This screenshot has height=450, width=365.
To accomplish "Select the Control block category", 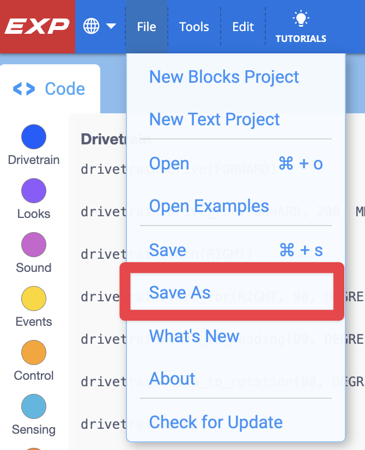I will 33,352.
